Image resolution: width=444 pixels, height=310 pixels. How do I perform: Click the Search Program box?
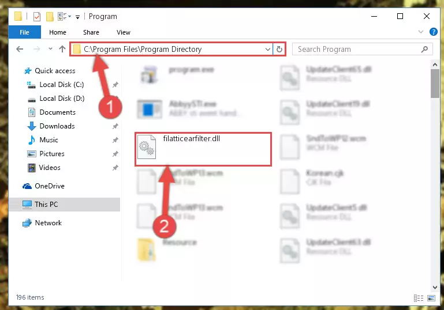[x=362, y=49]
